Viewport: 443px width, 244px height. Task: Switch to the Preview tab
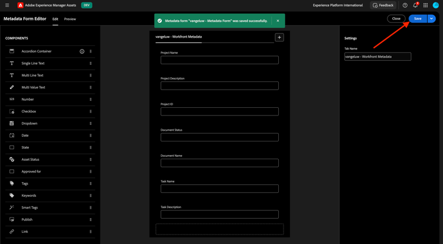coord(70,19)
